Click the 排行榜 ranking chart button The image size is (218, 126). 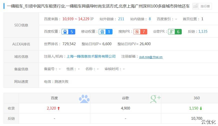[x=202, y=6]
